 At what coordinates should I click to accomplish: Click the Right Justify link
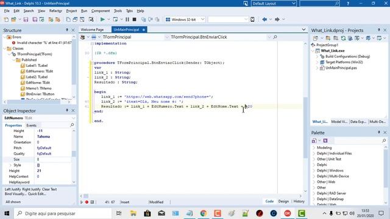[31, 189]
